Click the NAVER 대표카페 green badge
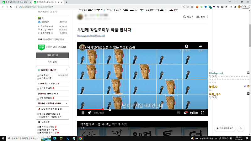This screenshot has width=251, height=141. click(41, 47)
